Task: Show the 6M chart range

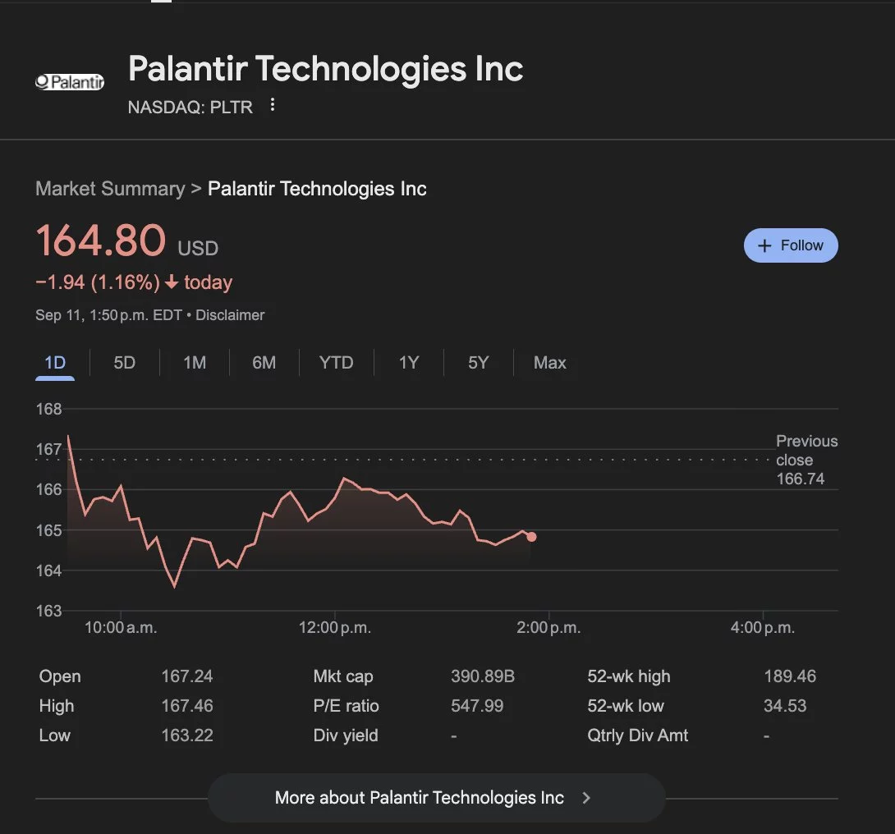Action: click(264, 363)
